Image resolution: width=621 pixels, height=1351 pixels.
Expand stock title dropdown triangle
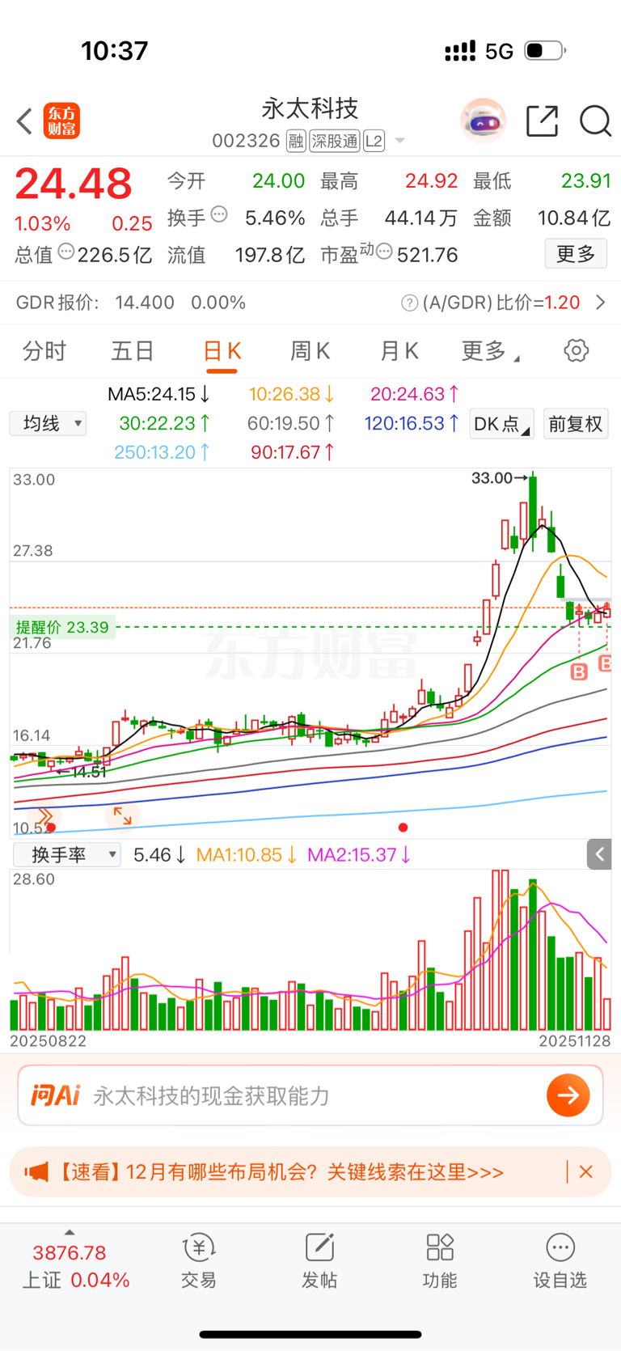coord(399,142)
